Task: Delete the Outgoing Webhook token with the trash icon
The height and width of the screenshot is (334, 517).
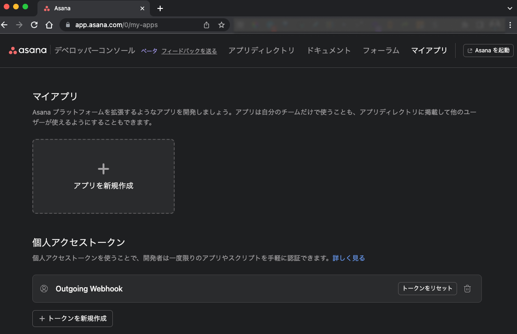Action: (467, 289)
